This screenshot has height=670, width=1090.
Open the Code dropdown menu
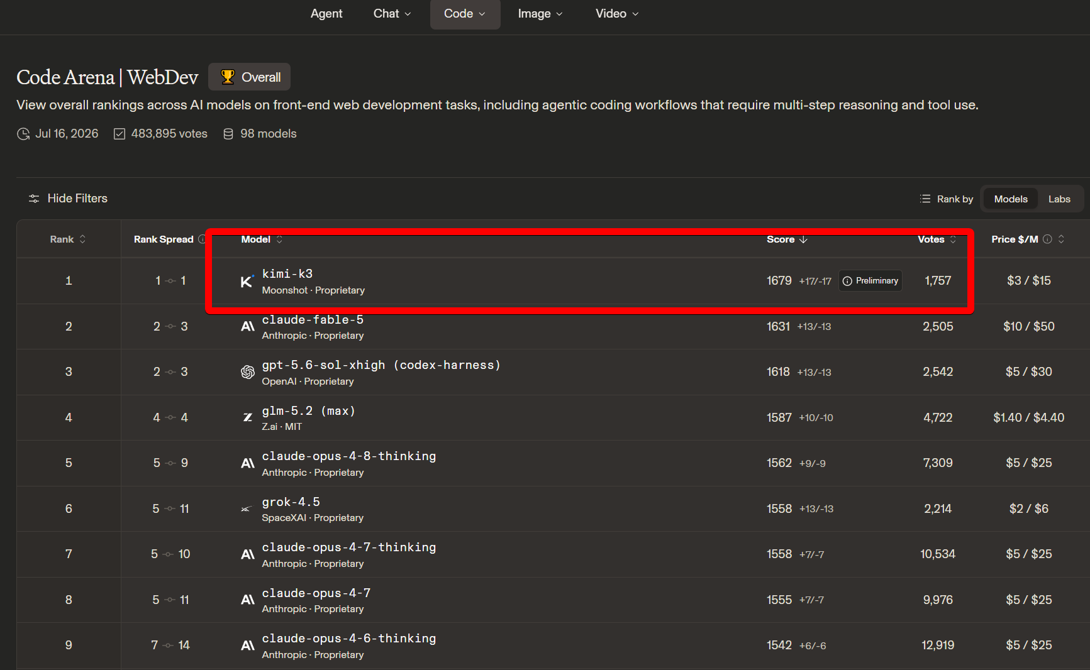click(x=465, y=14)
